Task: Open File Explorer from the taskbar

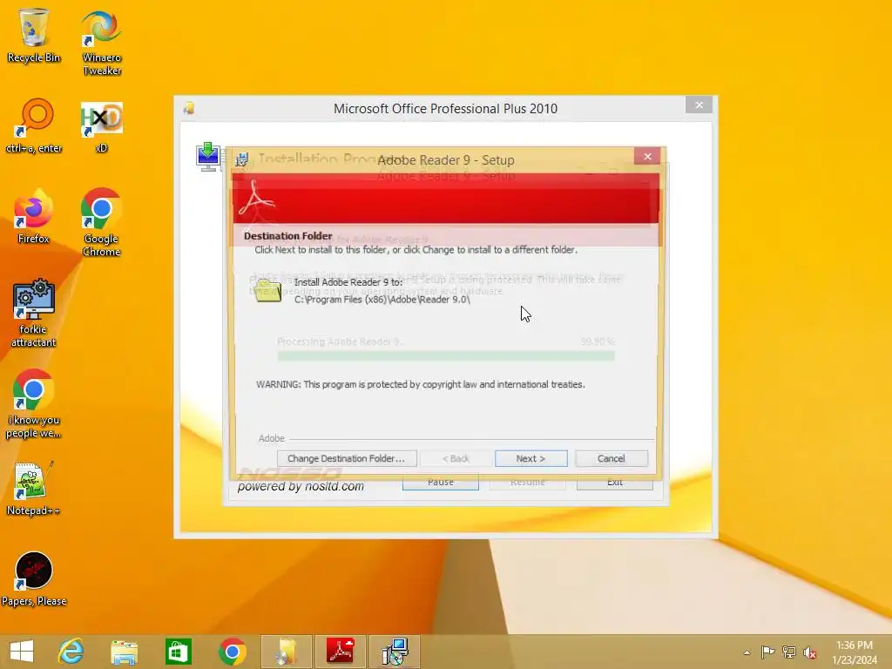Action: [x=124, y=652]
